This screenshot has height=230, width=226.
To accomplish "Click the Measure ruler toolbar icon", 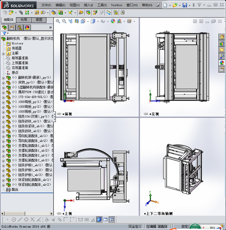I will 108,13.
